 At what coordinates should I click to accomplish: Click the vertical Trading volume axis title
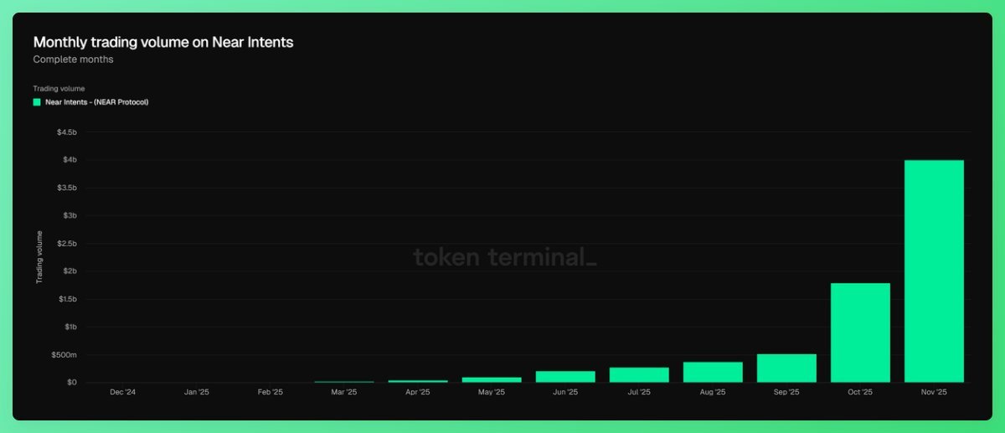point(39,257)
